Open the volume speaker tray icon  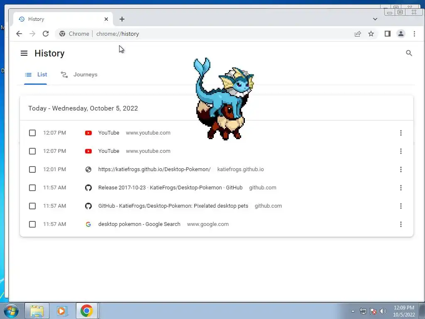click(383, 311)
